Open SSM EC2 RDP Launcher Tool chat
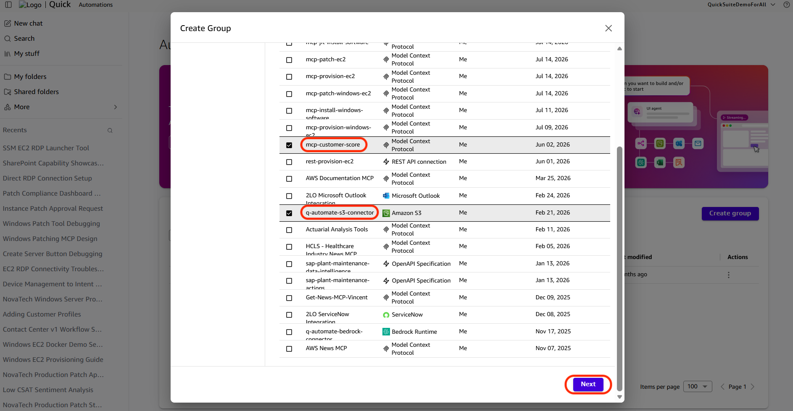The height and width of the screenshot is (411, 793). tap(46, 148)
